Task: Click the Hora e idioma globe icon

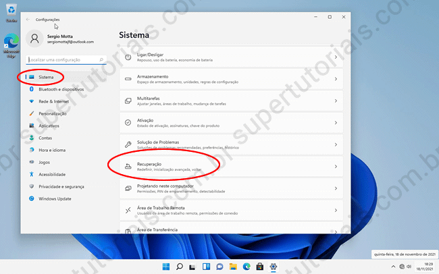Action: tap(31, 150)
